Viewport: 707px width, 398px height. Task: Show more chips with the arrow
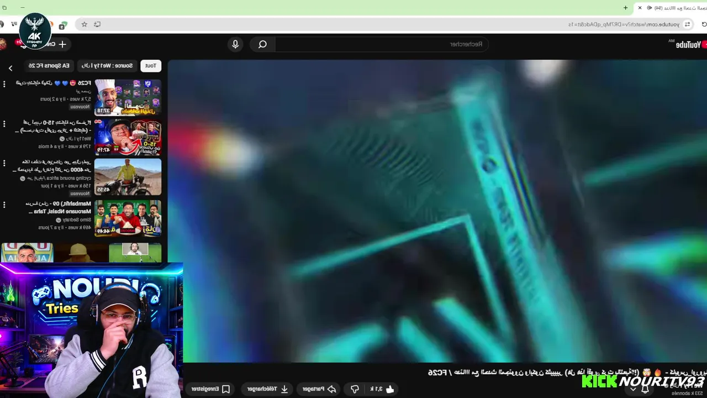point(10,68)
